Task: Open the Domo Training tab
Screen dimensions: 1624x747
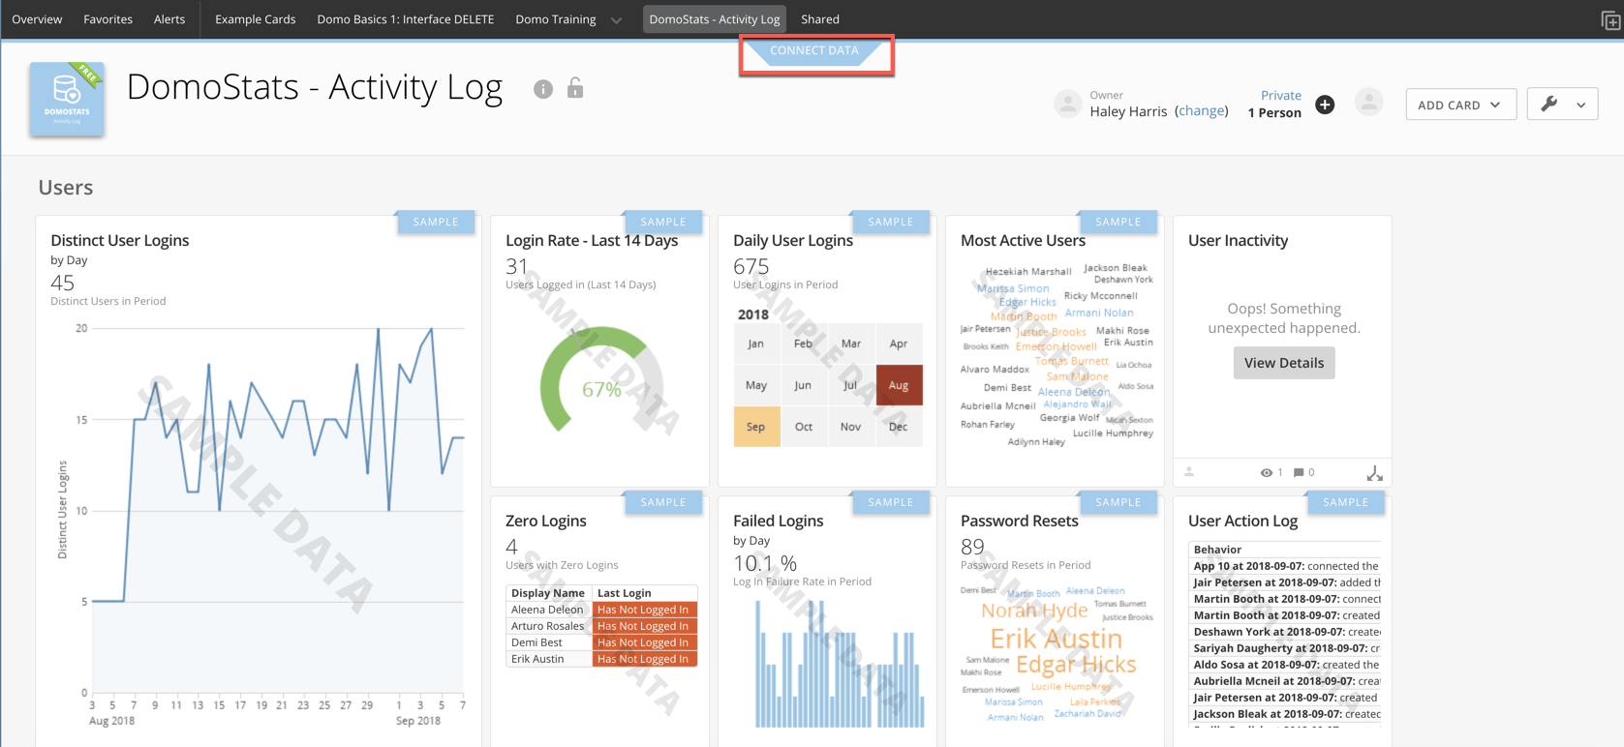Action: (556, 19)
